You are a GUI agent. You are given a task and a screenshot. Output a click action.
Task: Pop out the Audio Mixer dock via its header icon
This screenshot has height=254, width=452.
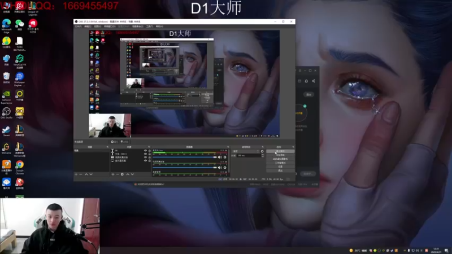pyautogui.click(x=228, y=147)
